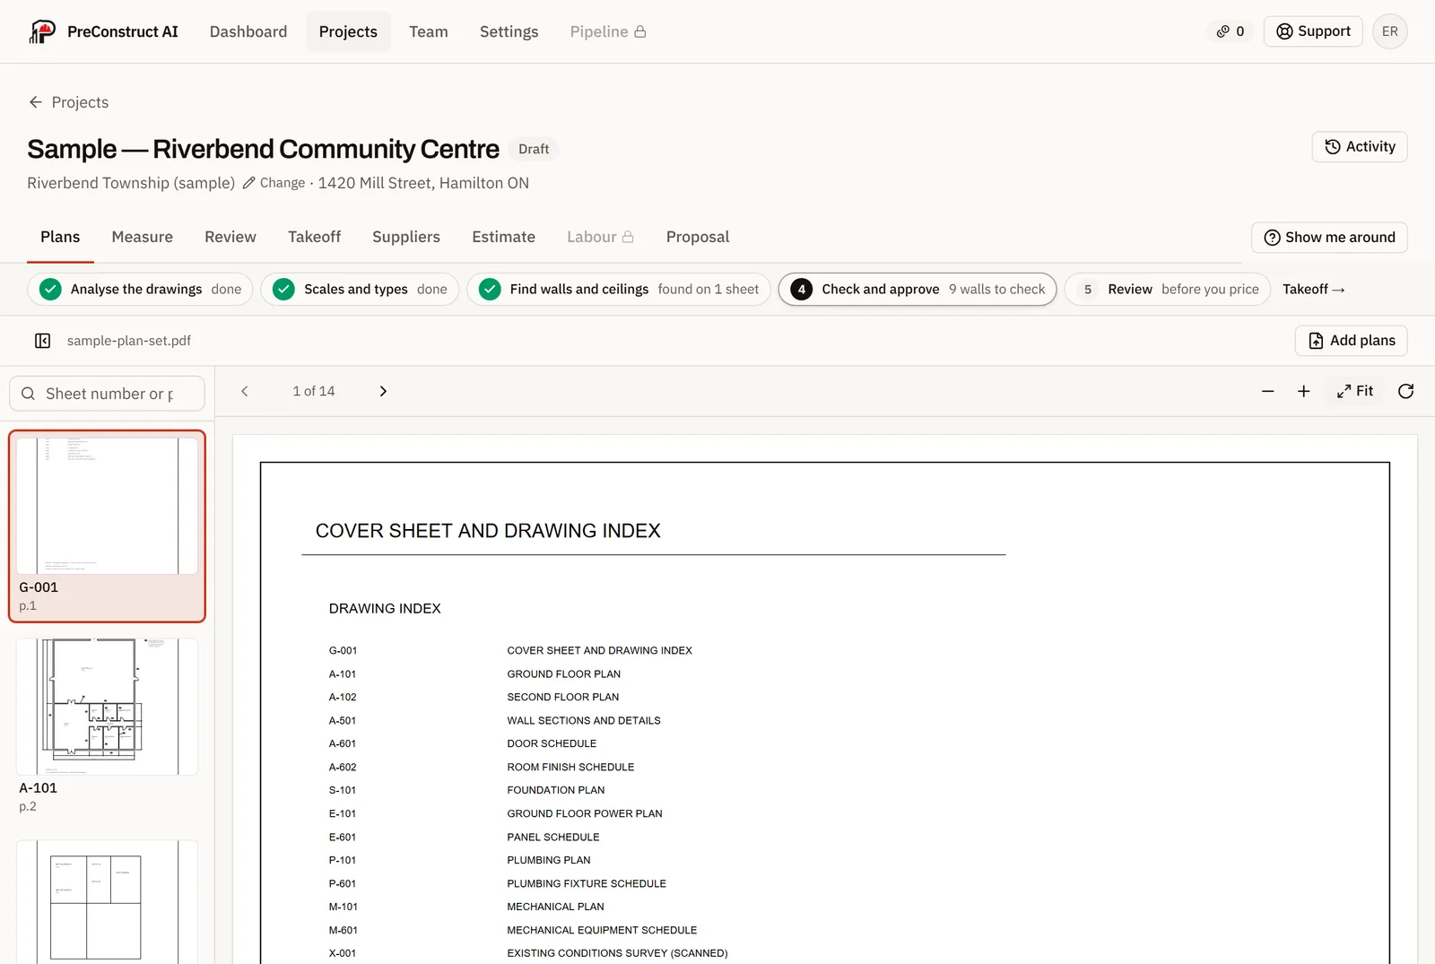The image size is (1435, 964).
Task: Focus the Sheet number search field
Action: 107,394
